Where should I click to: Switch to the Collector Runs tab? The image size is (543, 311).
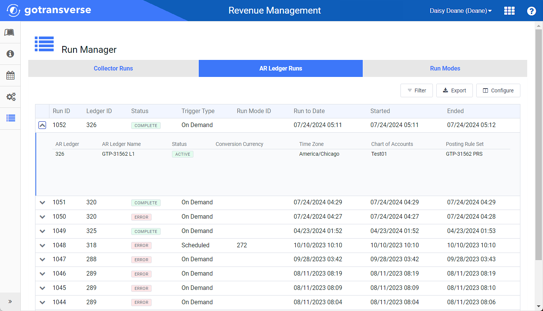113,68
